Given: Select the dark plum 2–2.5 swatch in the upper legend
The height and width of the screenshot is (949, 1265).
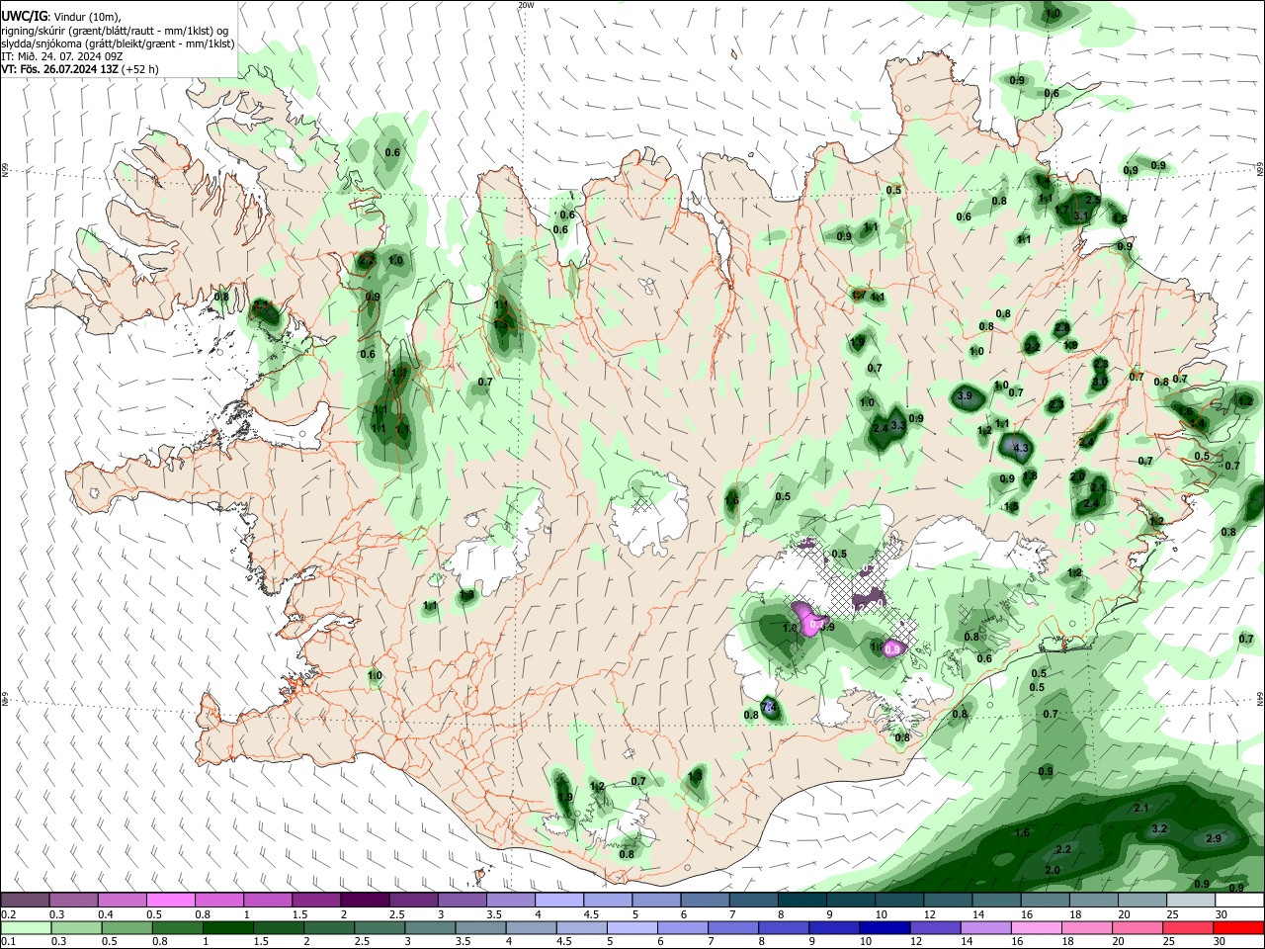Looking at the screenshot, I should 365,900.
